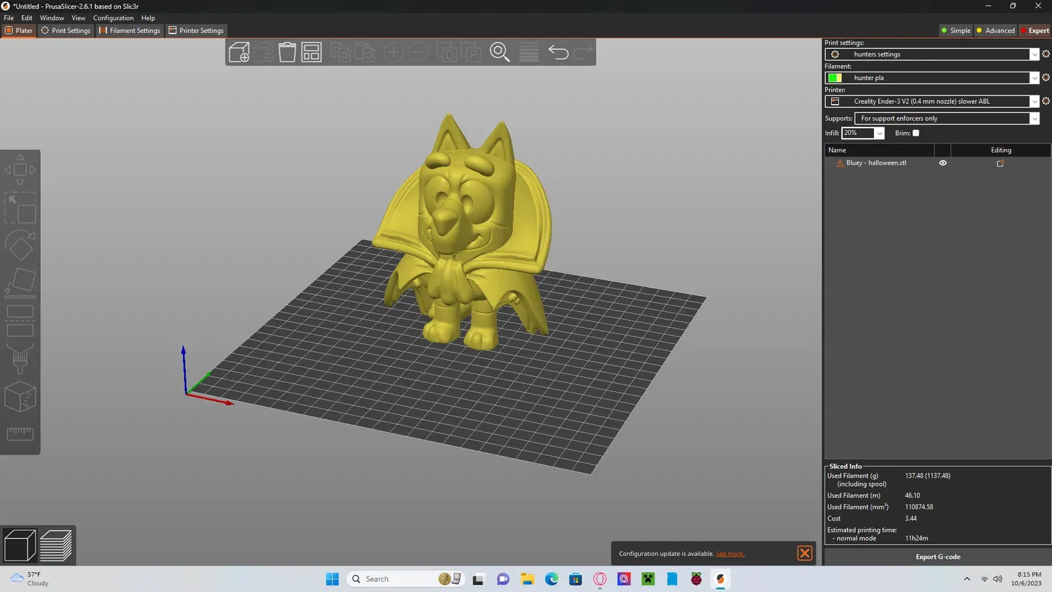The height and width of the screenshot is (592, 1052).
Task: Select the Rotate gizmo tool
Action: [x=20, y=245]
